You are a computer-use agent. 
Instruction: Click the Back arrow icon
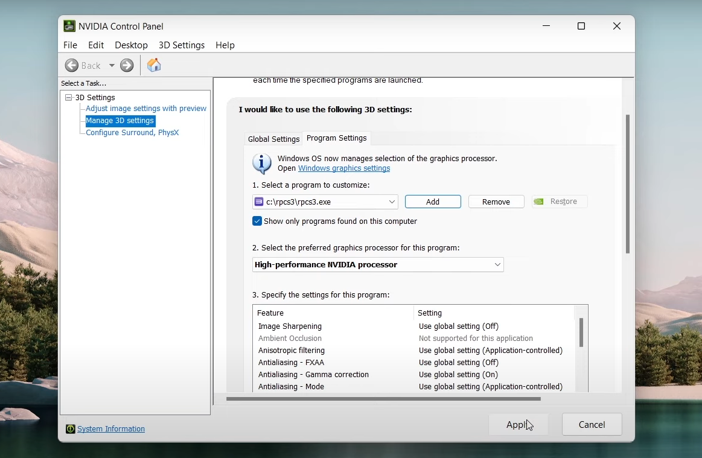click(72, 65)
